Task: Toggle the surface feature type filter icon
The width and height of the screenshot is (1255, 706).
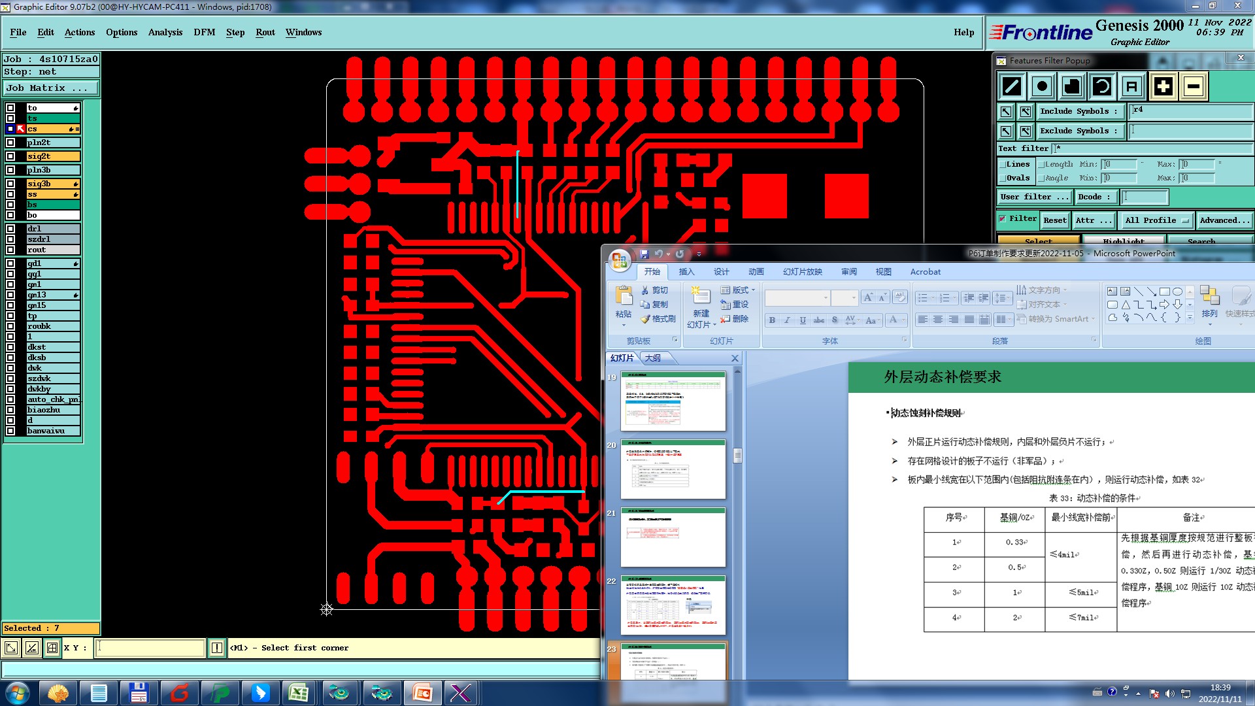Action: pyautogui.click(x=1072, y=86)
